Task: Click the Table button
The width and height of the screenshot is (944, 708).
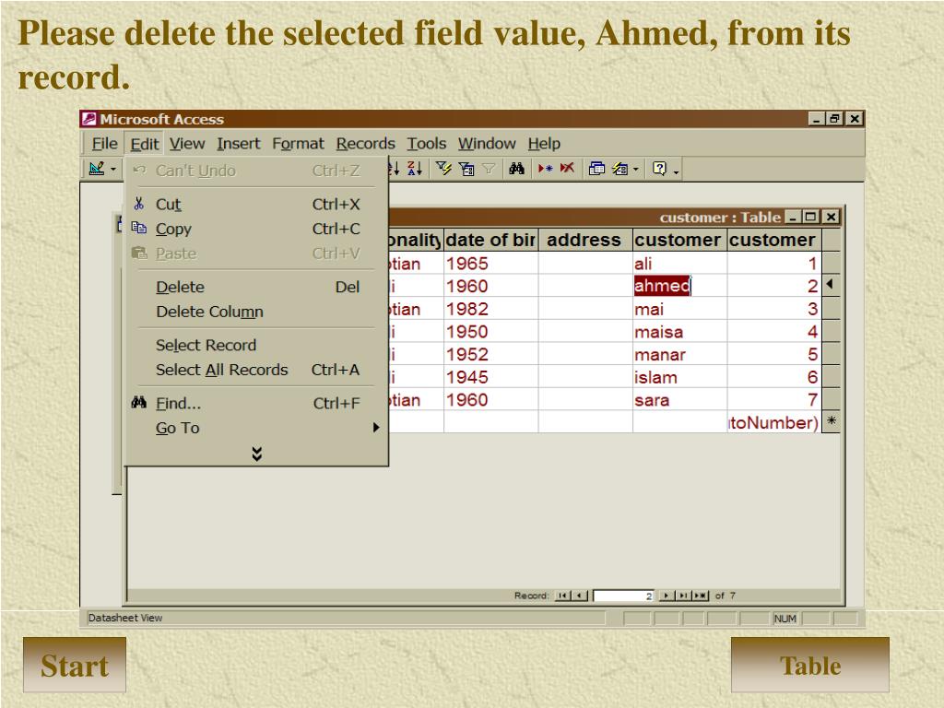Action: point(809,666)
